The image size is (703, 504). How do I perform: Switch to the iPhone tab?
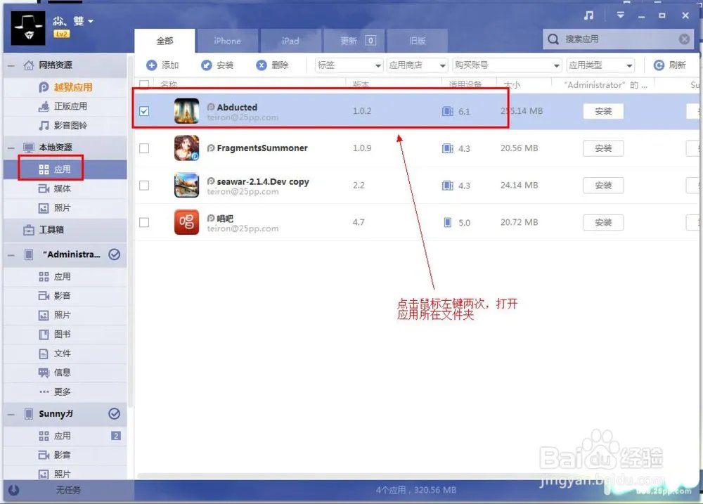tap(227, 41)
